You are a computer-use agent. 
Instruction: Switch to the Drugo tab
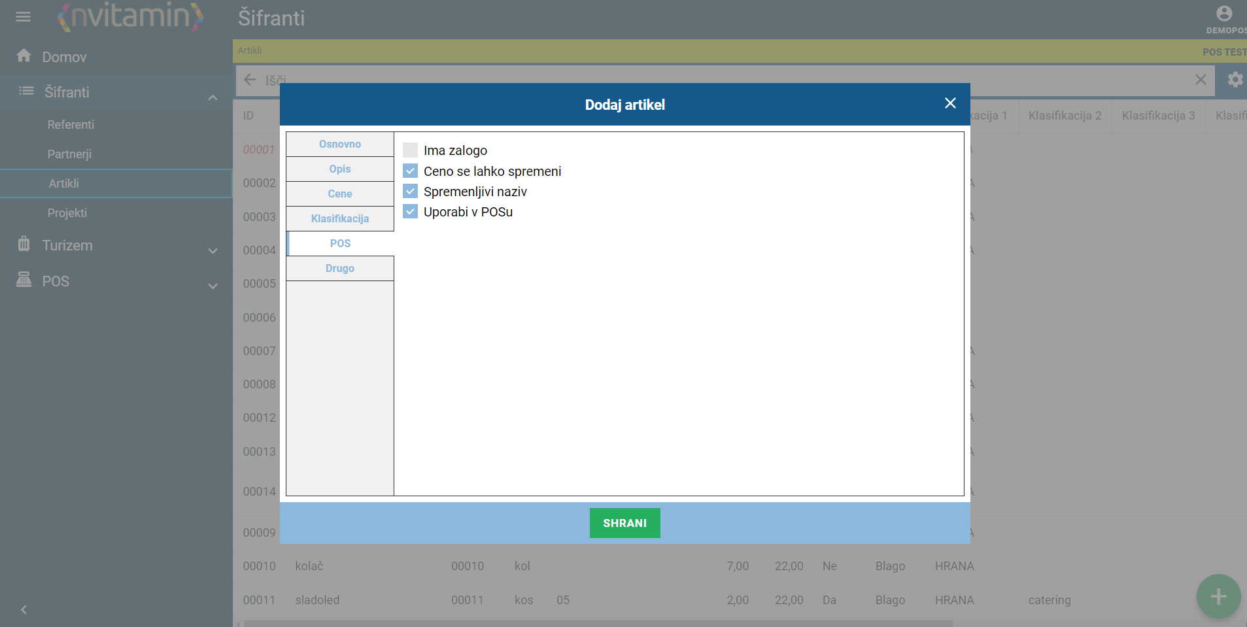[x=340, y=269]
